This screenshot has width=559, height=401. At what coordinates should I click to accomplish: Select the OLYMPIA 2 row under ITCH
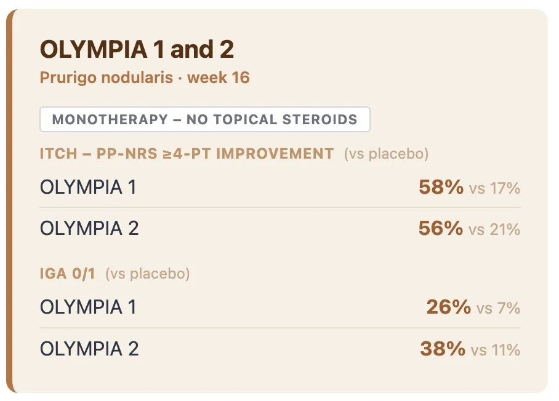click(x=280, y=228)
